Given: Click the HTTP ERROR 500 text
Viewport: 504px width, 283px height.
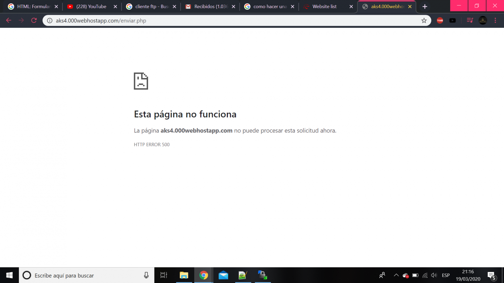Looking at the screenshot, I should click(152, 145).
